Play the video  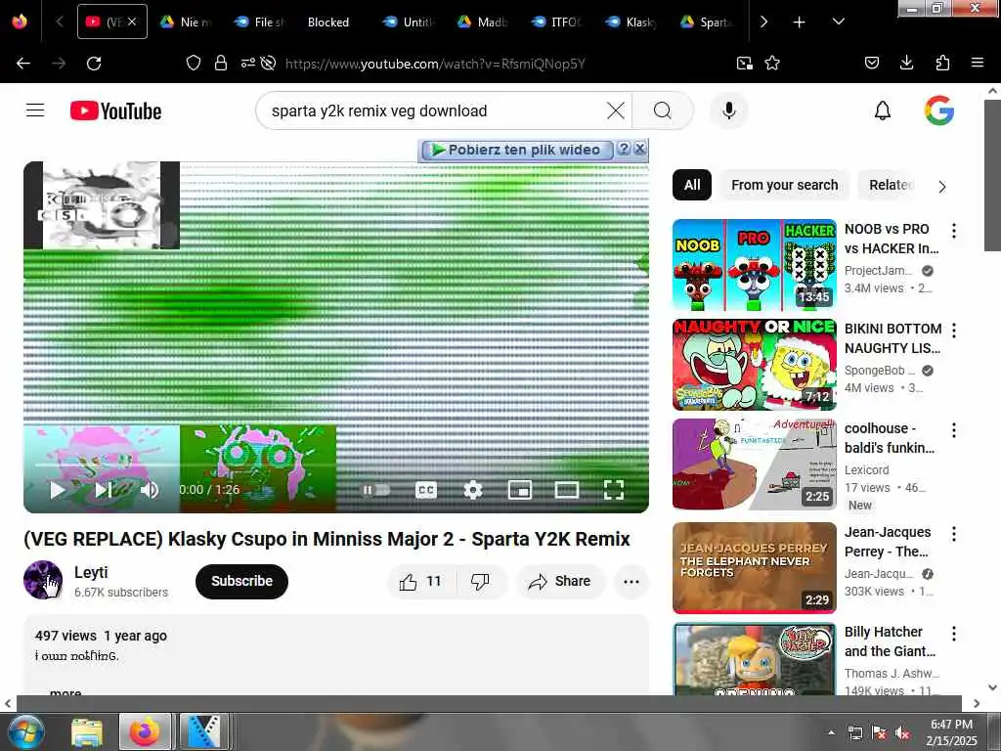(x=58, y=490)
